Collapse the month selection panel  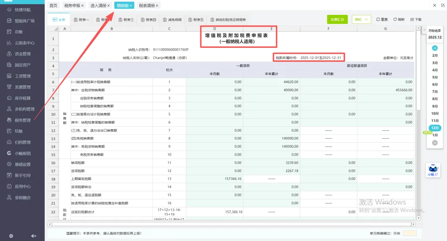424,30
